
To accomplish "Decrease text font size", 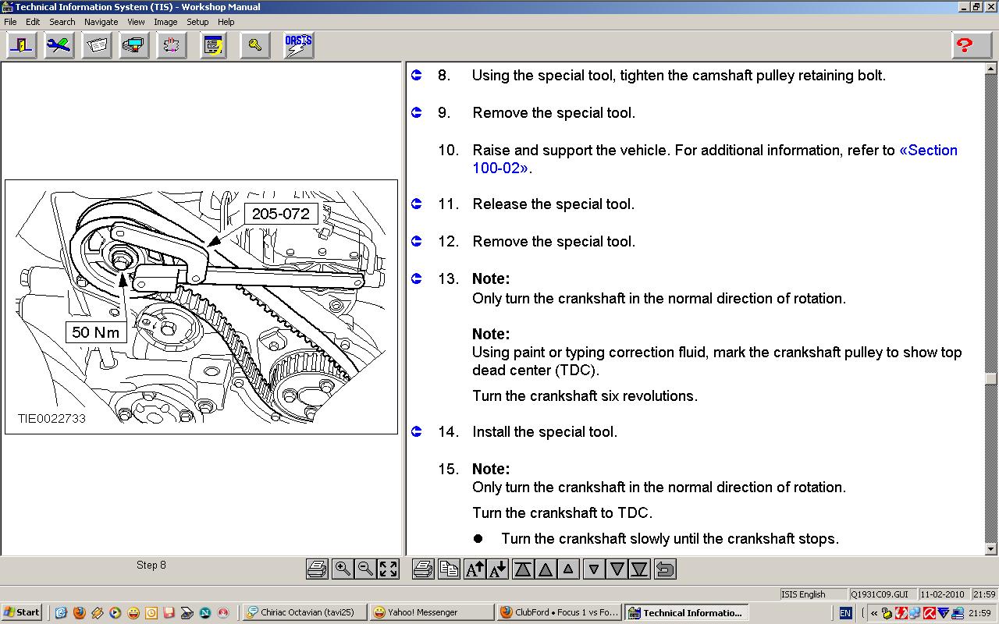I will click(x=497, y=569).
